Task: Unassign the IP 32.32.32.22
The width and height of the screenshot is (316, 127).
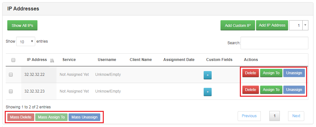Action: click(x=294, y=73)
